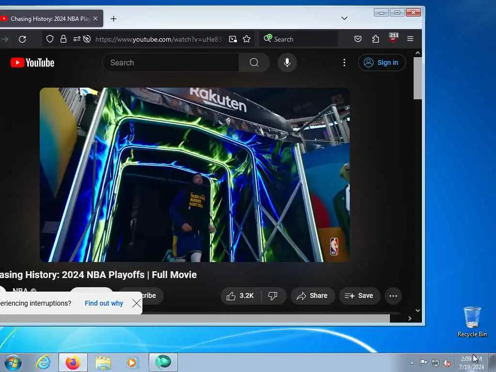Click the video player to pause
The image size is (496, 372).
[195, 174]
